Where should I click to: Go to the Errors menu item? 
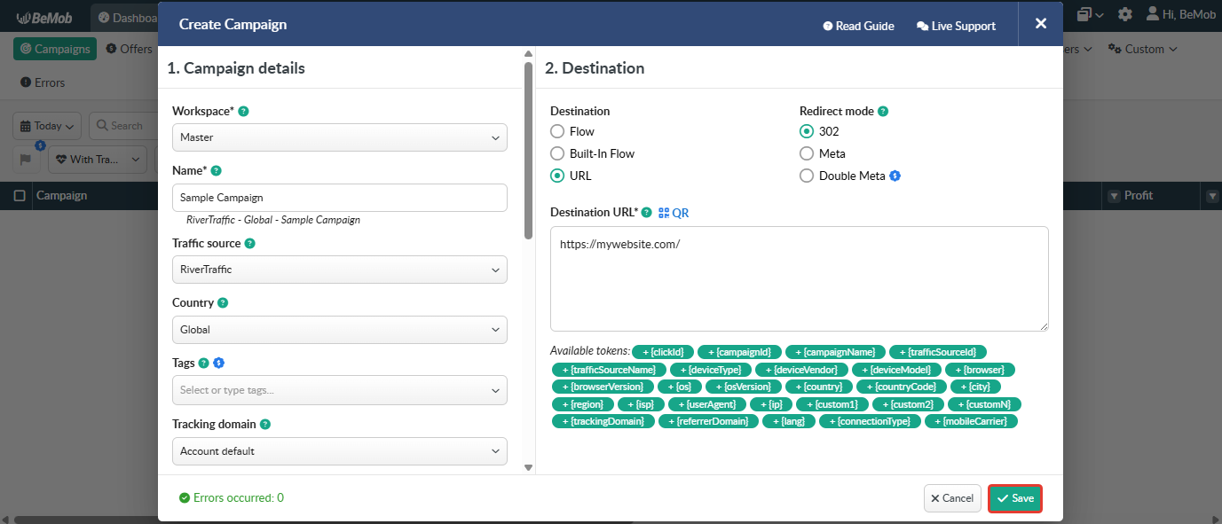[43, 82]
